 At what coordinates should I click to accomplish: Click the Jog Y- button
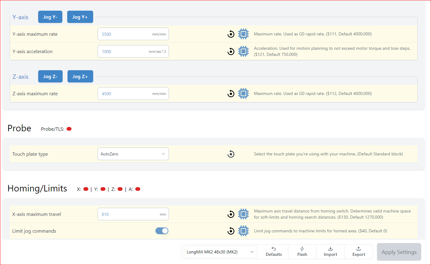[50, 17]
